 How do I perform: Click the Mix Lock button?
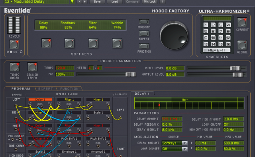click(x=150, y=2)
